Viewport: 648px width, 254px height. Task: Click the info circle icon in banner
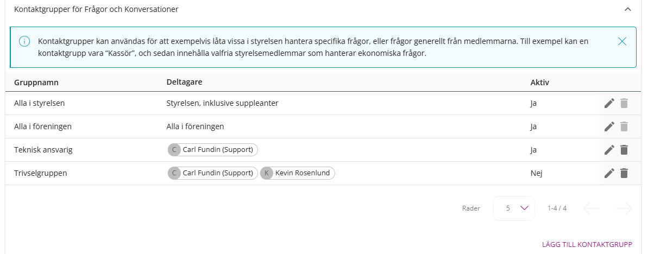pyautogui.click(x=24, y=41)
